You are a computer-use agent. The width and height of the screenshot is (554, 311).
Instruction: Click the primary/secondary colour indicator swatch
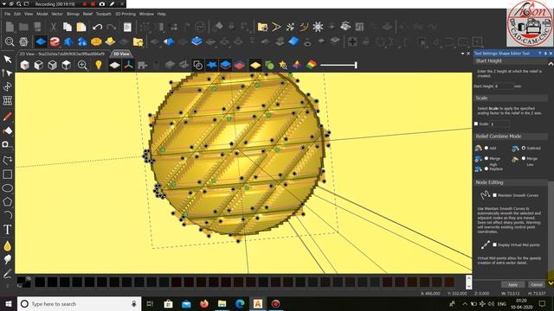tap(23, 282)
